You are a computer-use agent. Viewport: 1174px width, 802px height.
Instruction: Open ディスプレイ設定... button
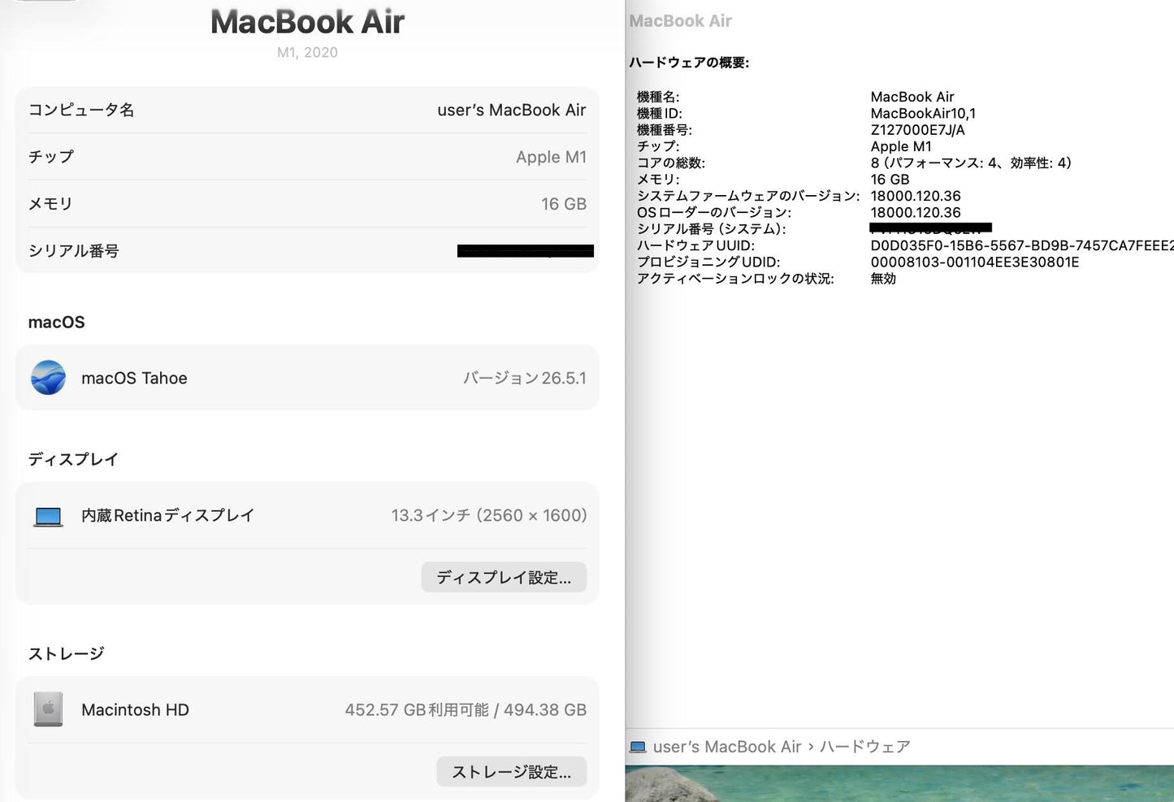click(x=504, y=577)
